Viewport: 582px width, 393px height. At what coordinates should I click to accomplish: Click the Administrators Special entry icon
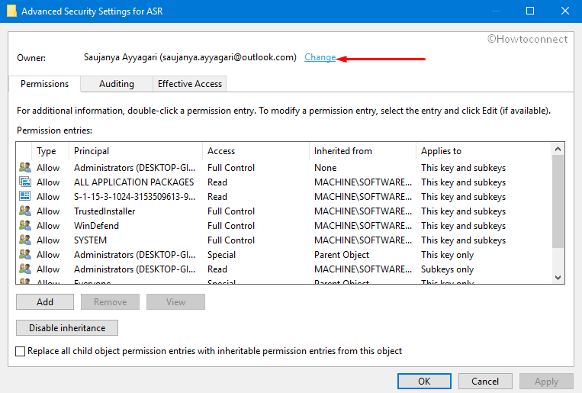(x=24, y=255)
